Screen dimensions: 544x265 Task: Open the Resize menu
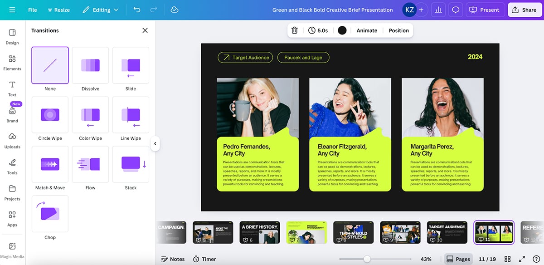click(x=58, y=10)
